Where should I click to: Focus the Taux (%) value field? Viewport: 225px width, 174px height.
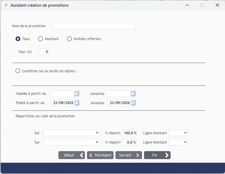tap(43, 52)
